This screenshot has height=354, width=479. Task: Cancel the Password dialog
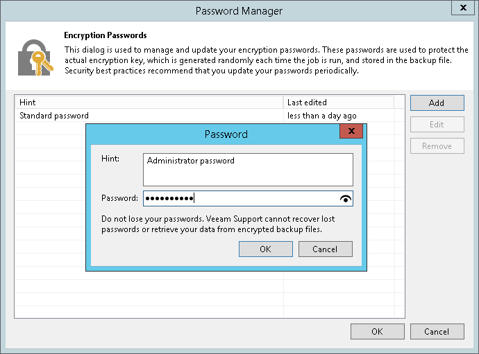pos(325,249)
